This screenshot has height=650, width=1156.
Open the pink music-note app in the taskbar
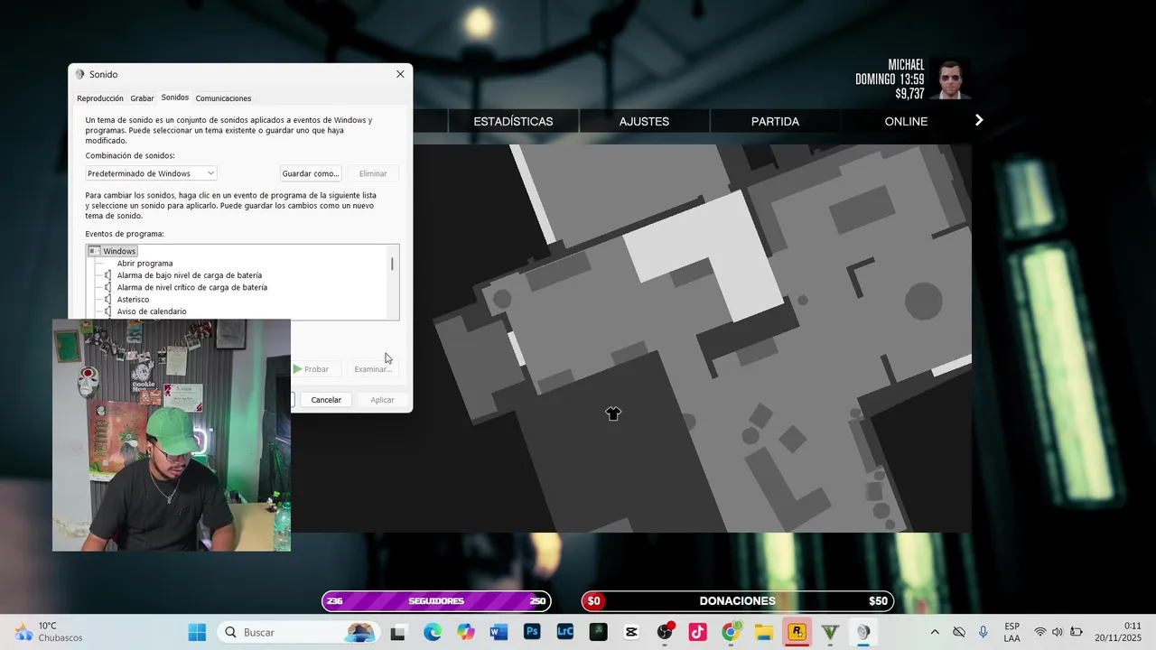[698, 632]
